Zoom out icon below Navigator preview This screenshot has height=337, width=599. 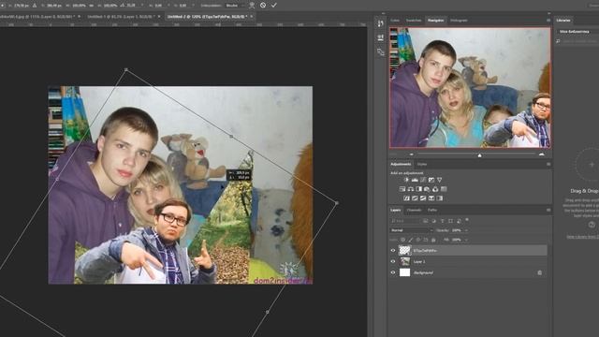(412, 154)
